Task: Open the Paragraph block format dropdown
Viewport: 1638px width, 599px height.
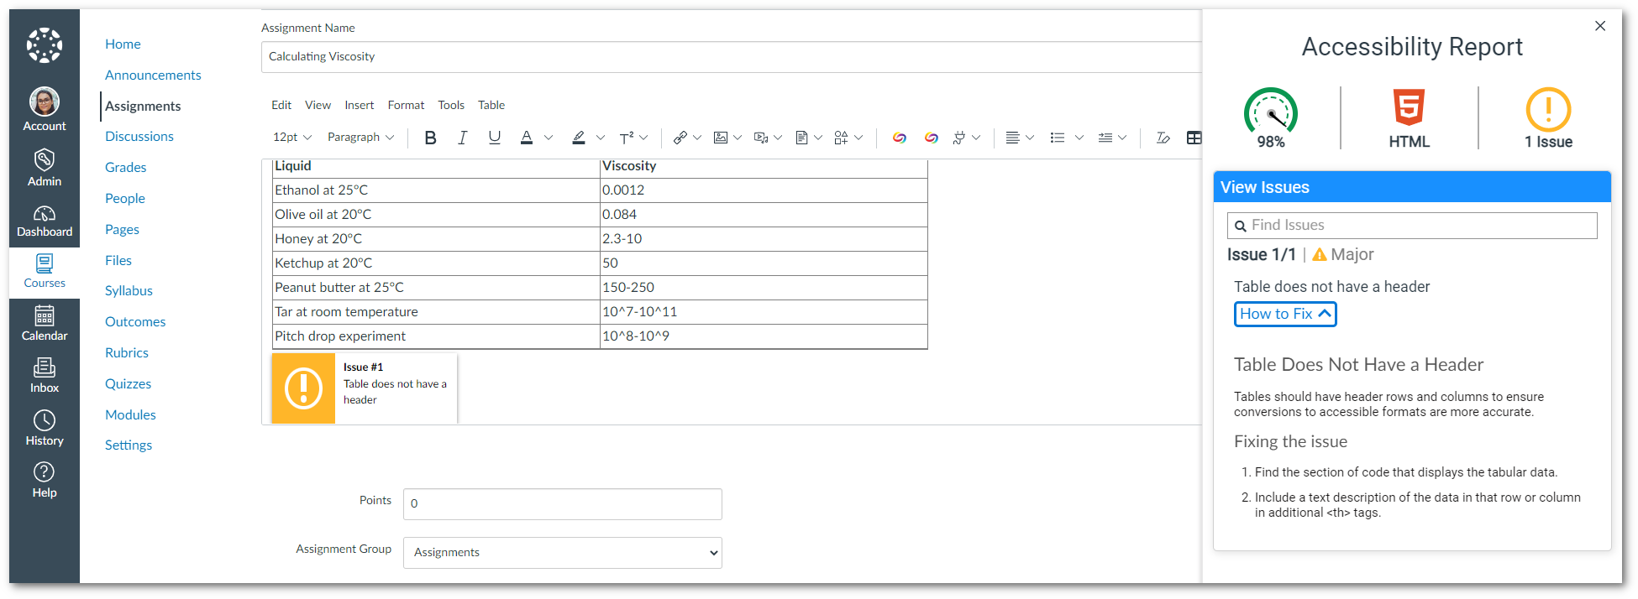Action: point(360,138)
